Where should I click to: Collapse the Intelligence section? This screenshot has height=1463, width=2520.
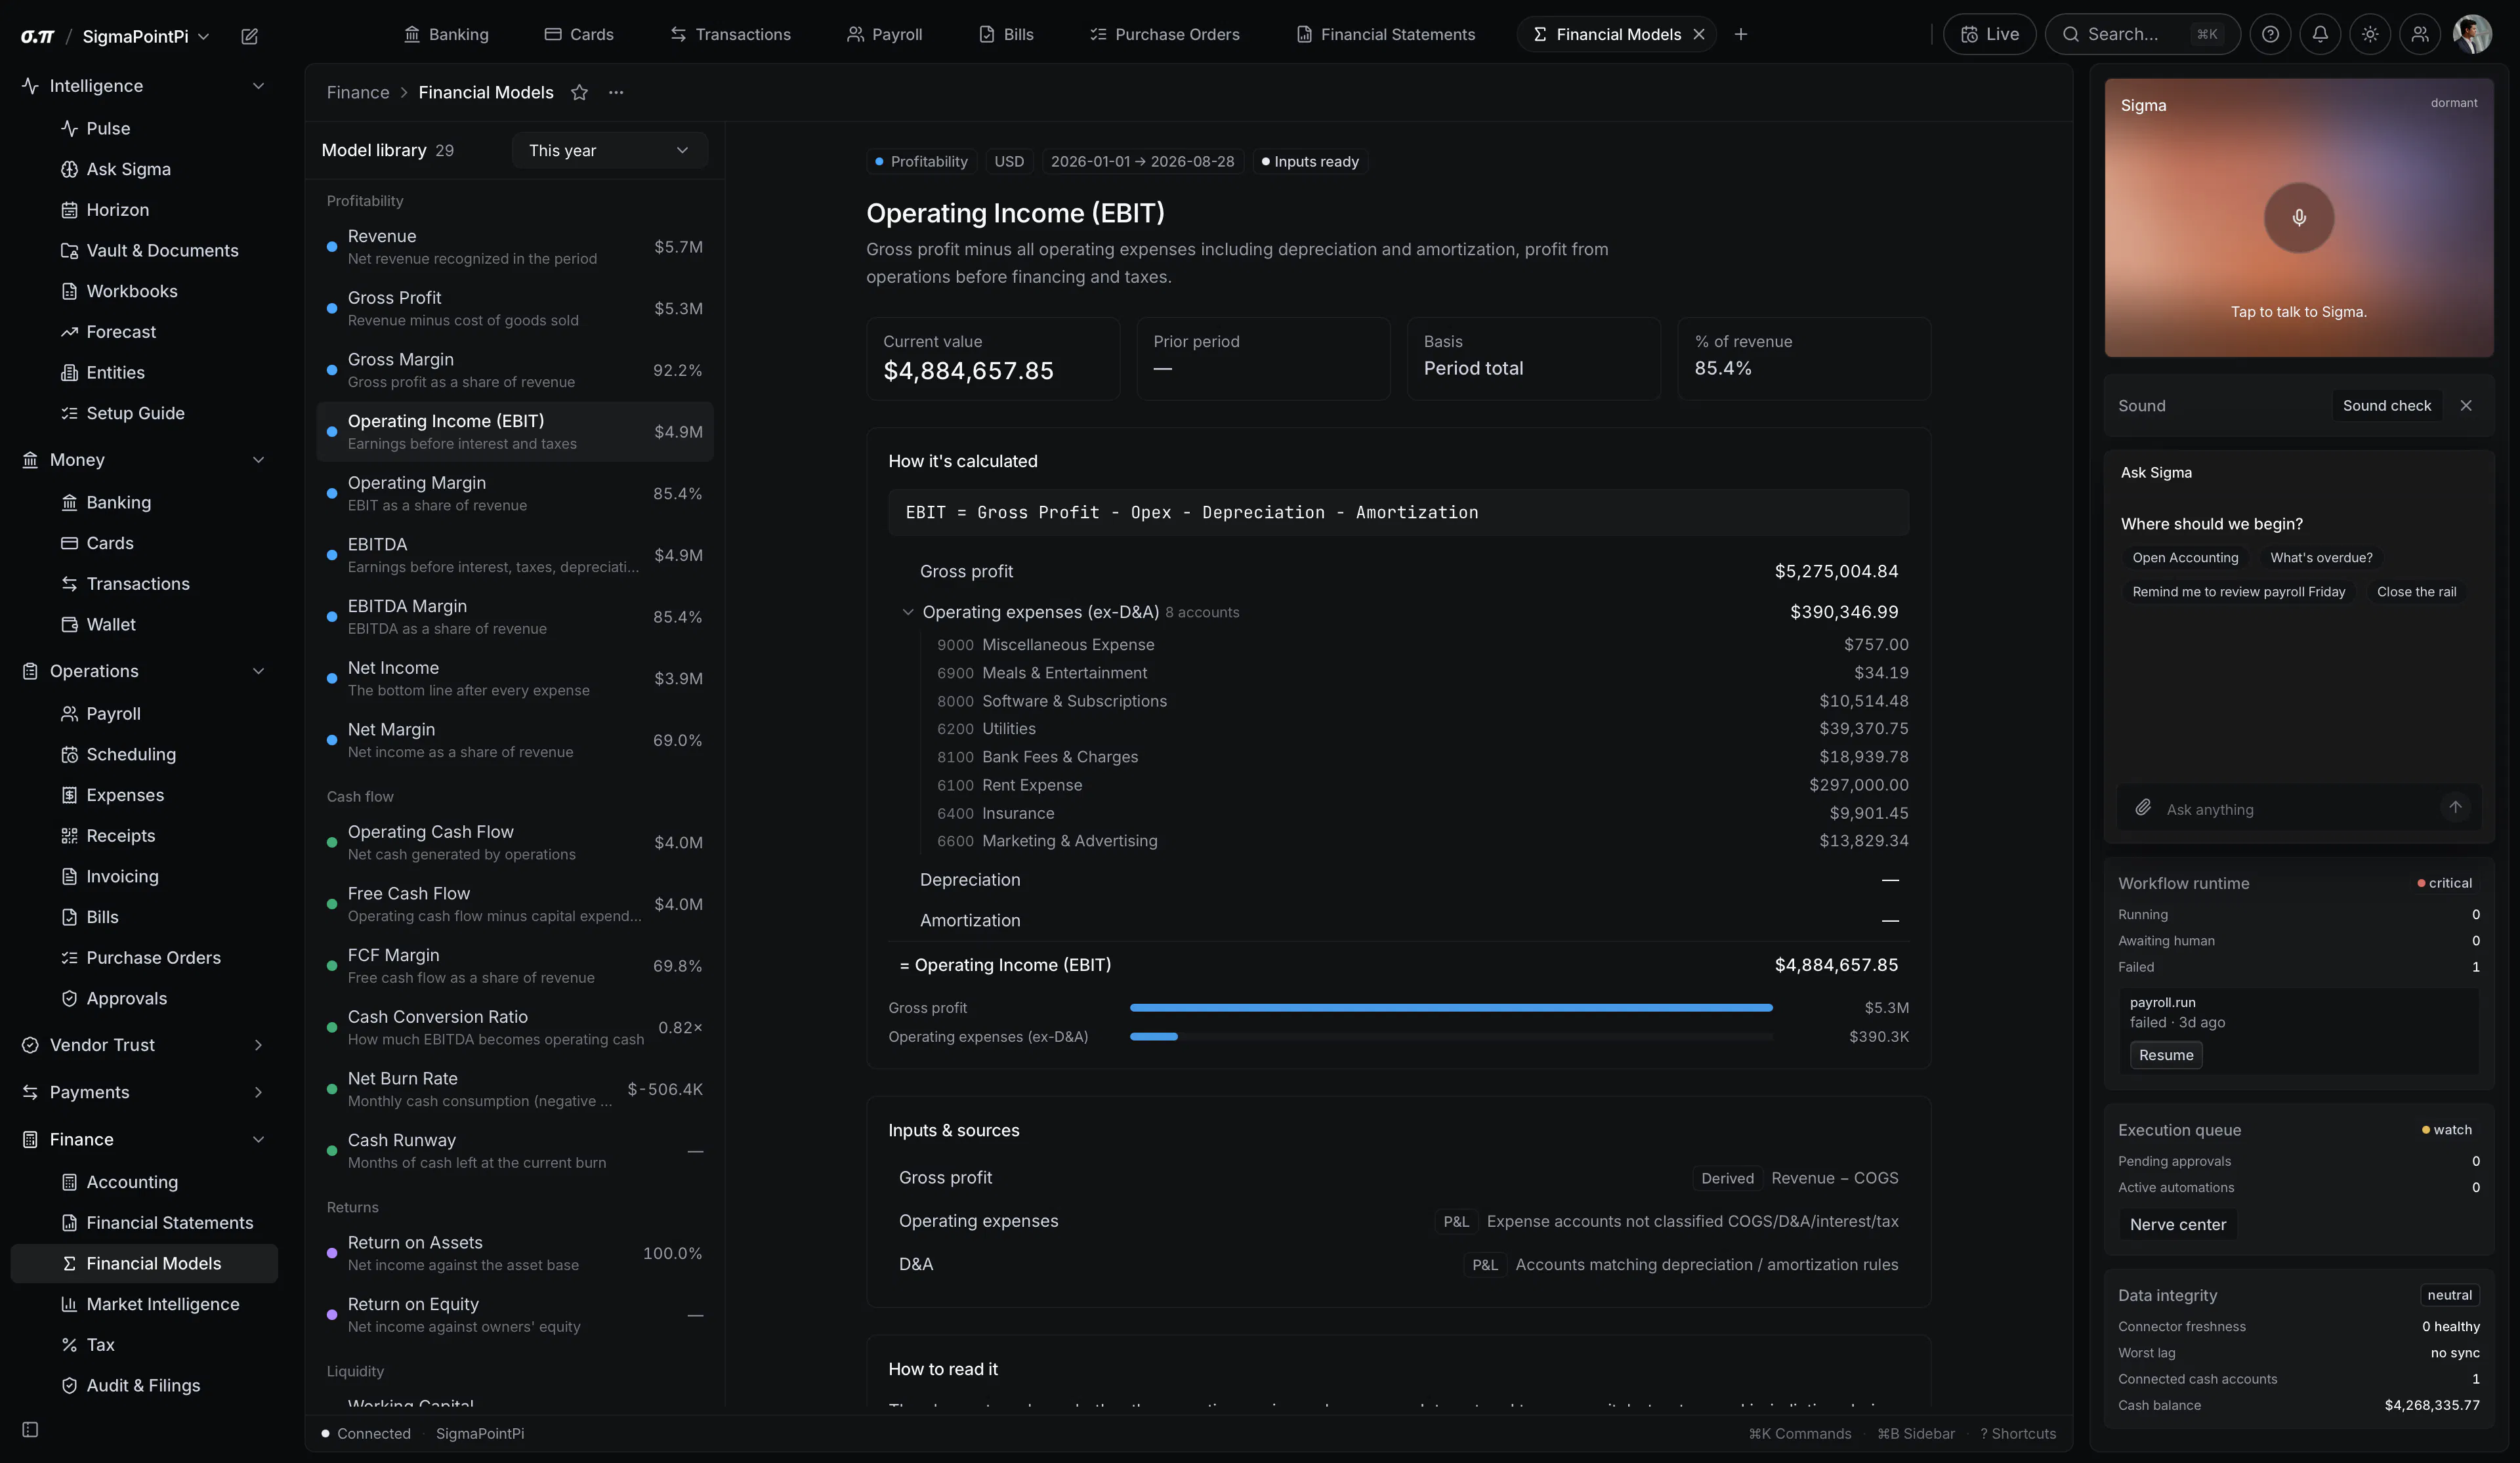tap(258, 86)
